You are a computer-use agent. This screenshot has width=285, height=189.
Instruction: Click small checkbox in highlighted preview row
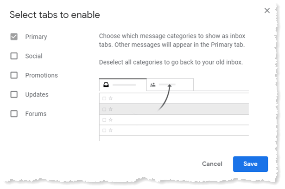[104, 109]
